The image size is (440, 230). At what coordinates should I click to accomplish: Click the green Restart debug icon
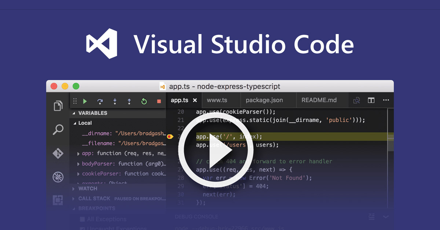144,101
